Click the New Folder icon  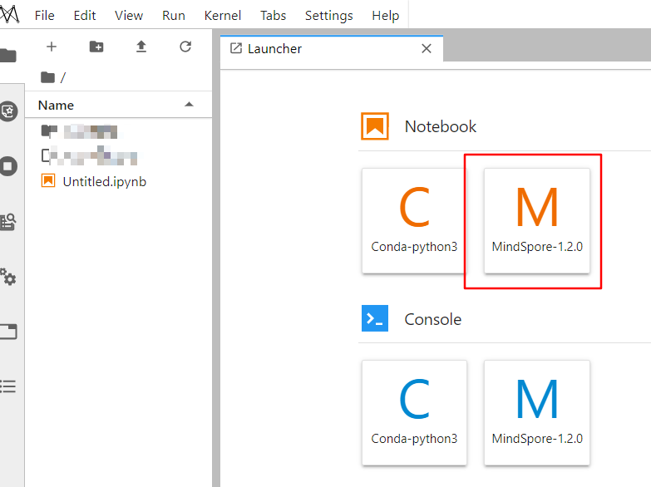tap(96, 47)
